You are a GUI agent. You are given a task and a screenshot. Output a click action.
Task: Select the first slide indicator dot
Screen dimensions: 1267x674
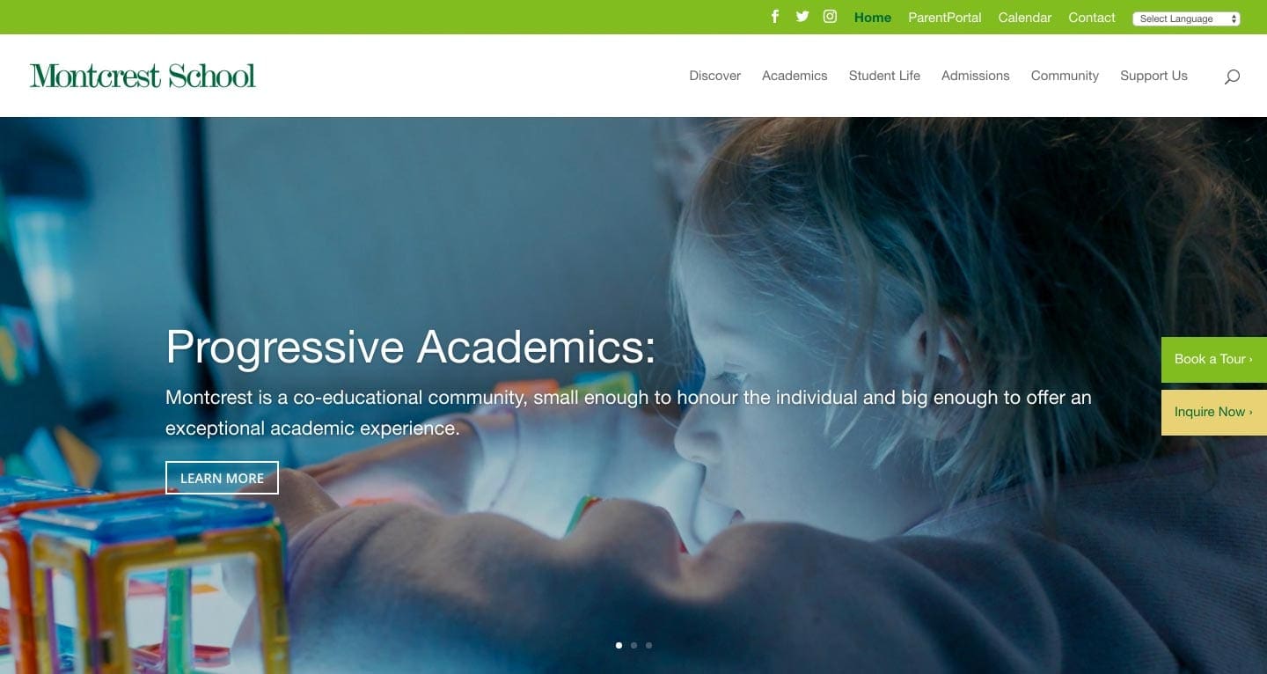point(619,645)
